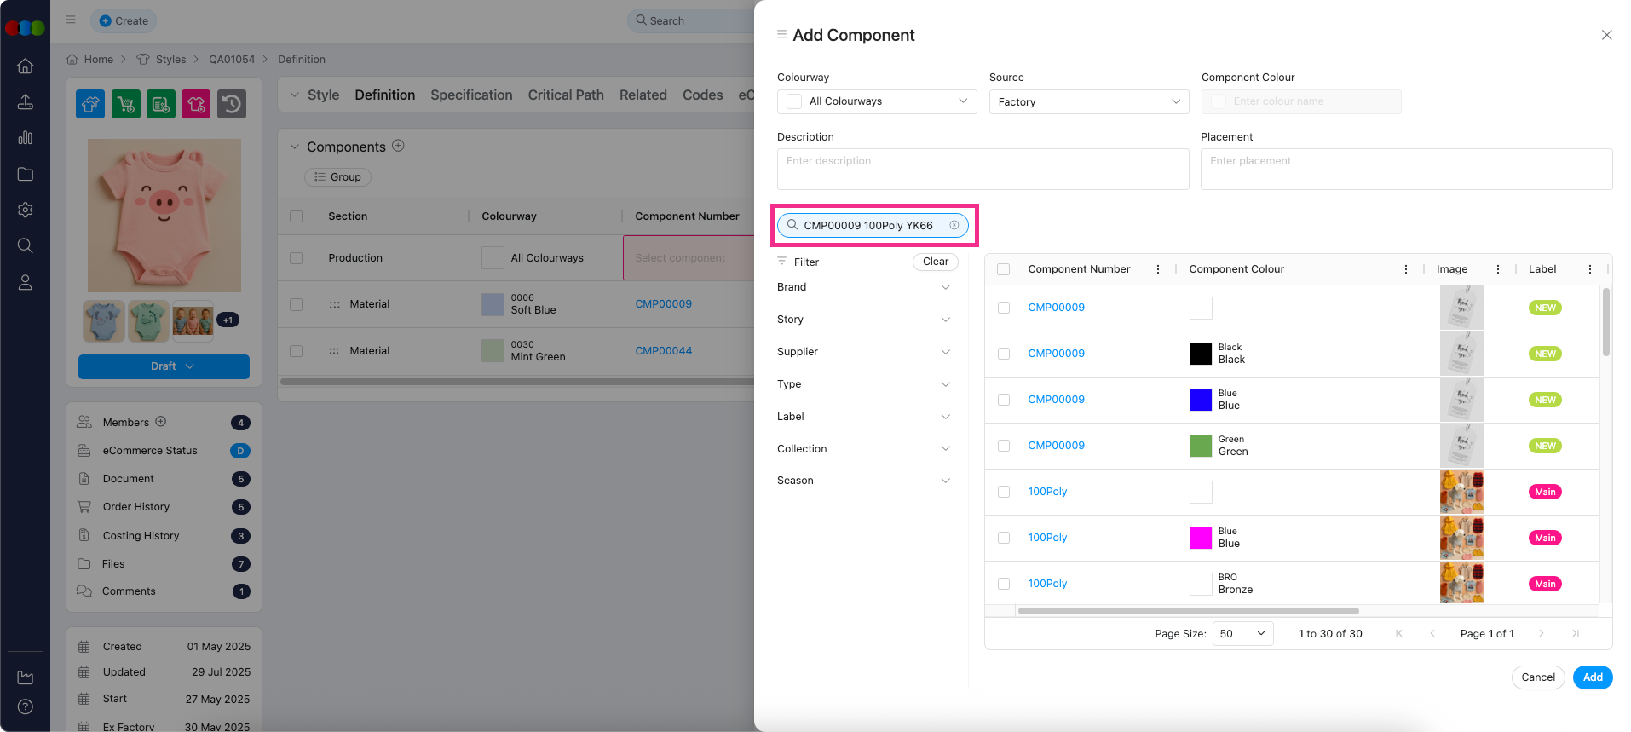This screenshot has width=1631, height=732.
Task: Change the Page Size dropdown
Action: 1242,633
